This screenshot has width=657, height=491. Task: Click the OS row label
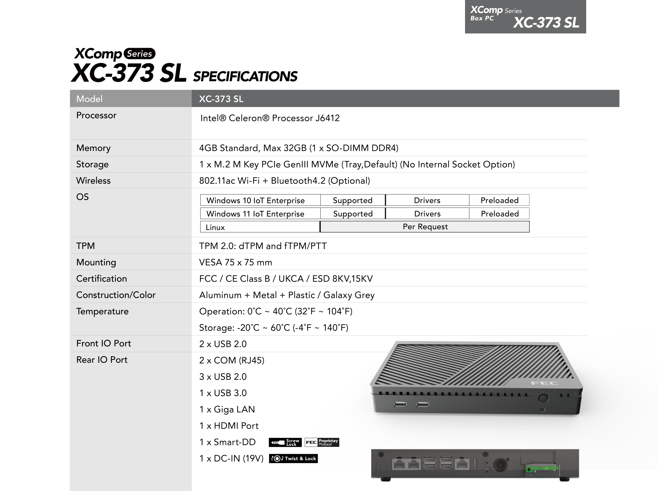click(82, 197)
